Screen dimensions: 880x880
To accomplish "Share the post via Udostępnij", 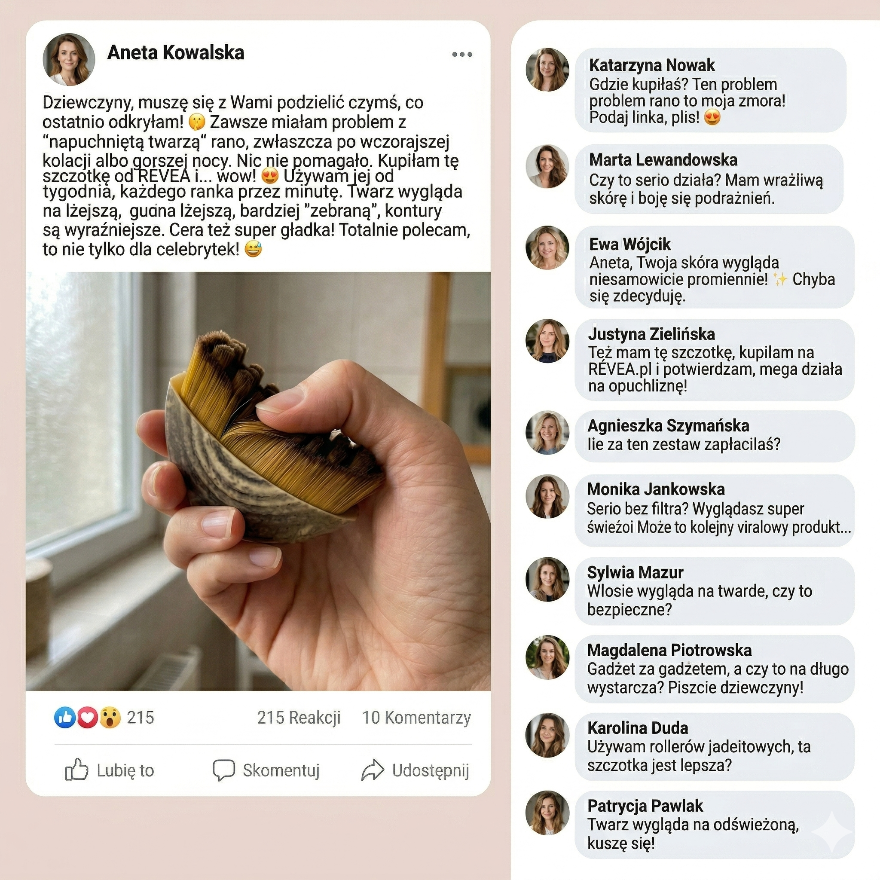I will point(416,770).
